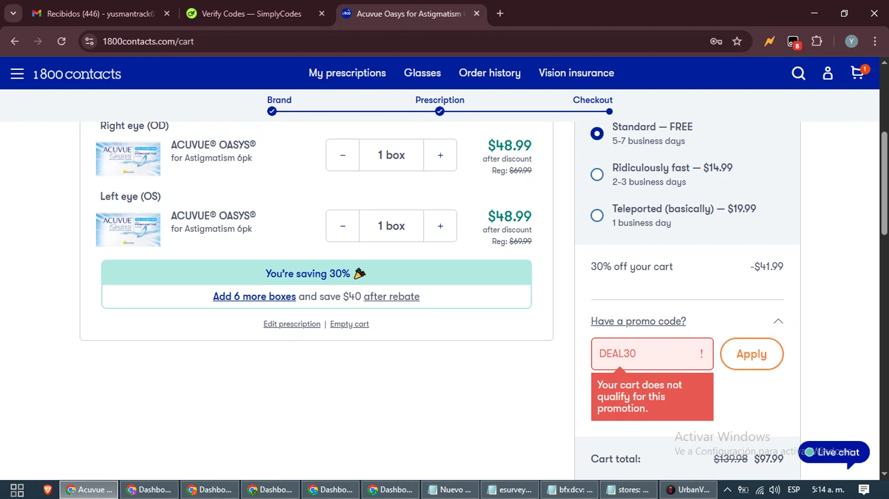Go to Checkout step marker

coord(609,111)
